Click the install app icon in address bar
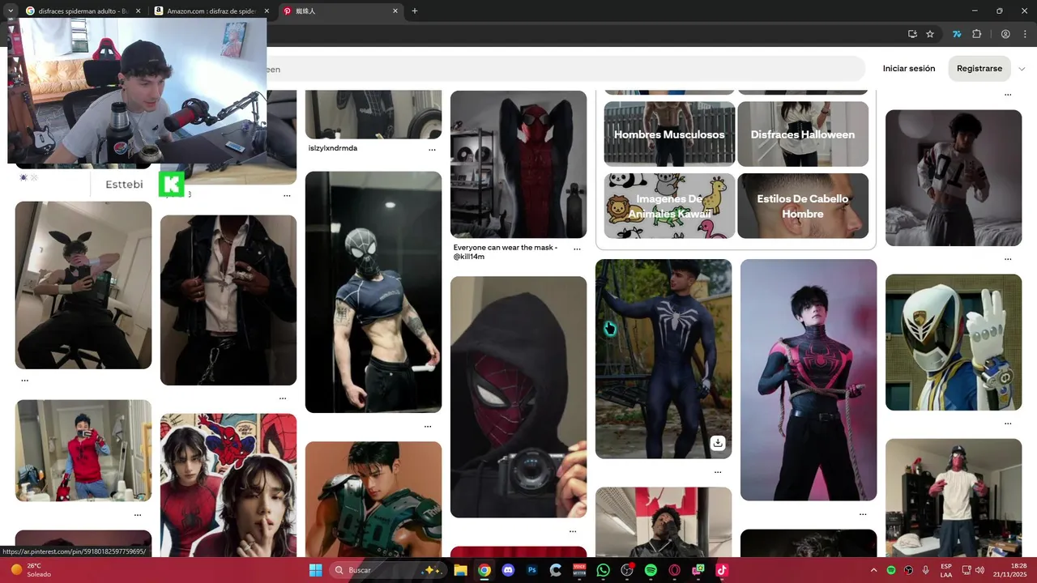 (912, 34)
